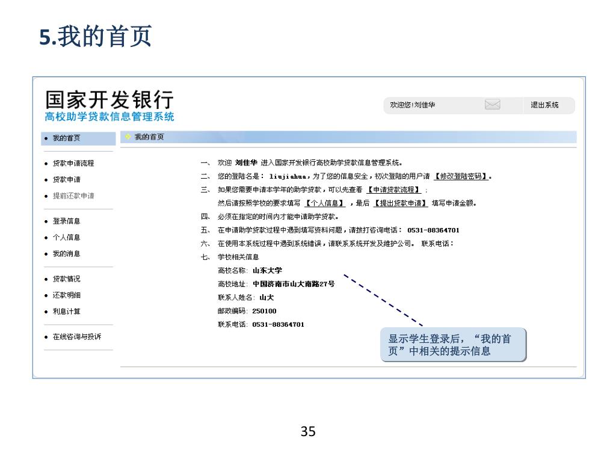Click the 【个人信息】 link in instructions
The height and width of the screenshot is (462, 616).
pos(325,203)
